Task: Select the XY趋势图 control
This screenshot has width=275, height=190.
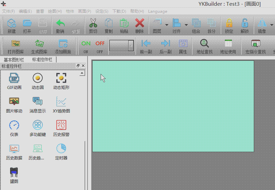Action: point(61,102)
